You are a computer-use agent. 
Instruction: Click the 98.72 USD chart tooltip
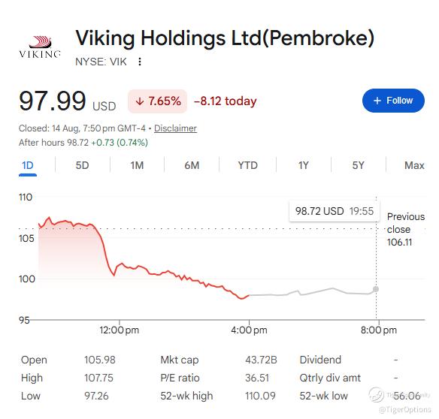click(335, 211)
